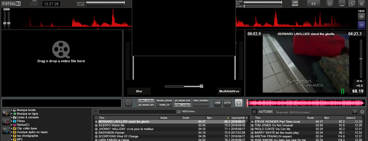Toggle the right deck headphone cue
The width and height of the screenshot is (368, 141).
[238, 103]
